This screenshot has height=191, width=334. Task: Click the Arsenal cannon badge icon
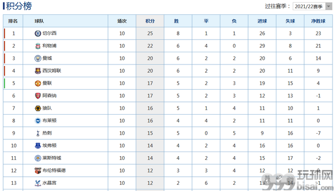click(x=38, y=96)
